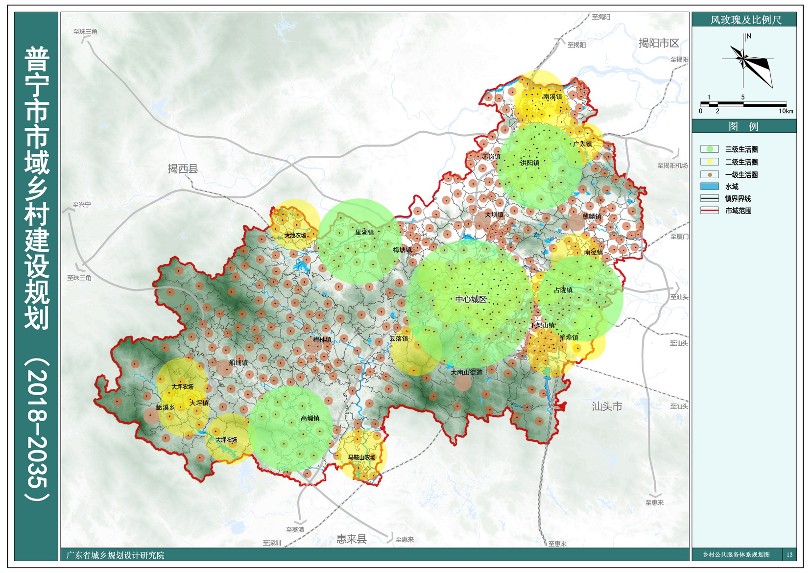Click the 10km scale bar label
This screenshot has height=573, width=811.
coord(786,111)
